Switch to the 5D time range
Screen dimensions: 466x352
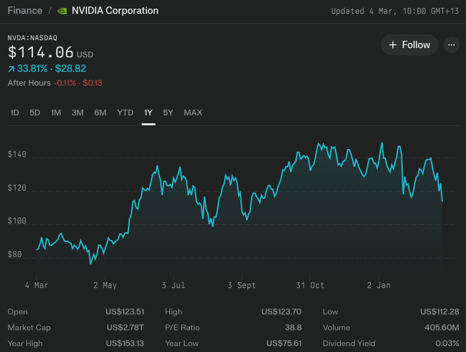(x=35, y=113)
